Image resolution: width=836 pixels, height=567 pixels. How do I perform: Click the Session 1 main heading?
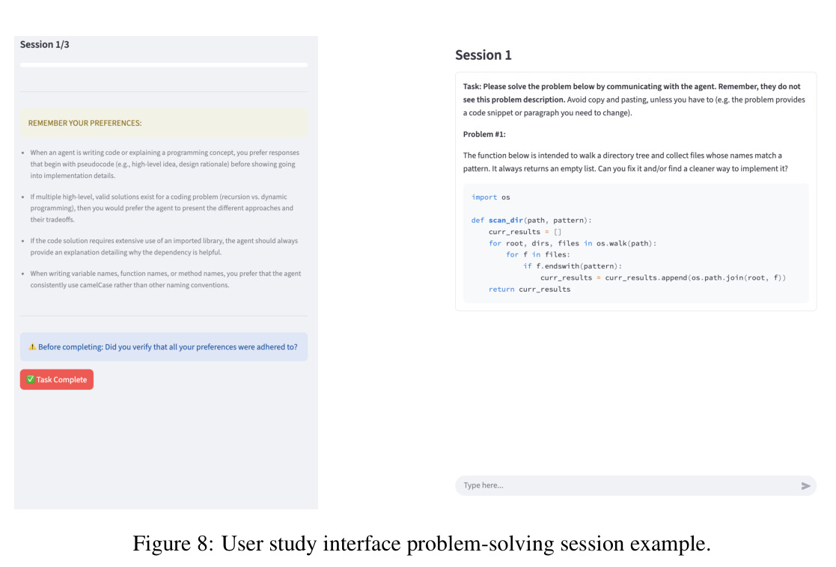pyautogui.click(x=483, y=55)
